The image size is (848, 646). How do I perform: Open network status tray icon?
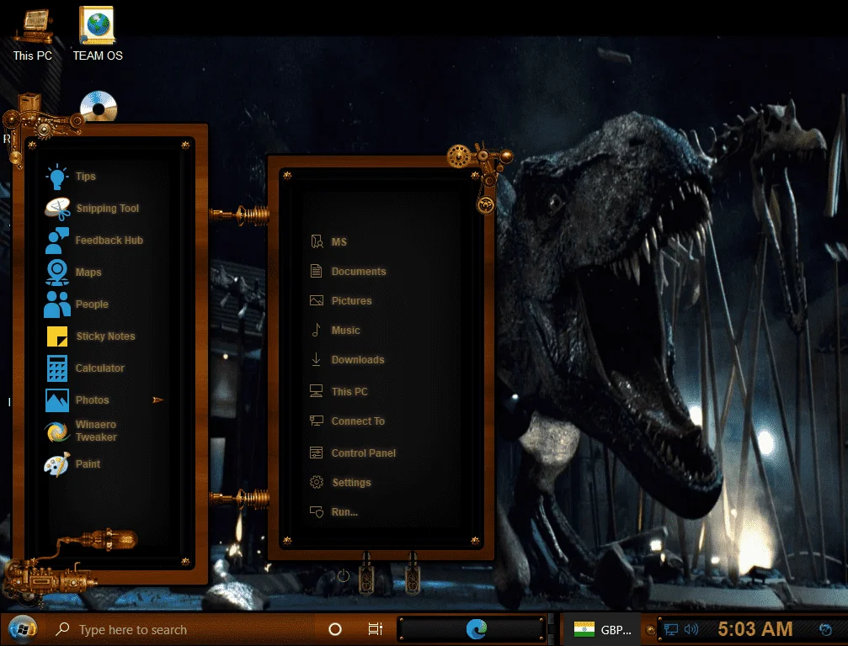coord(671,629)
